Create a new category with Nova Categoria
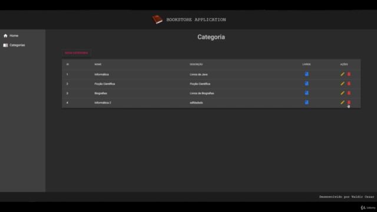This screenshot has width=377, height=212. (x=76, y=53)
